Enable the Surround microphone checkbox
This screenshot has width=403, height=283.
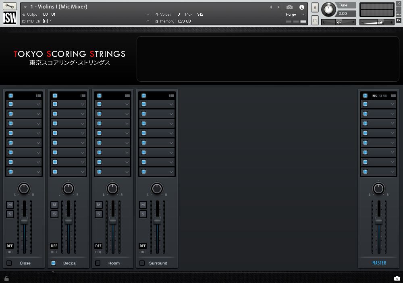[142, 263]
